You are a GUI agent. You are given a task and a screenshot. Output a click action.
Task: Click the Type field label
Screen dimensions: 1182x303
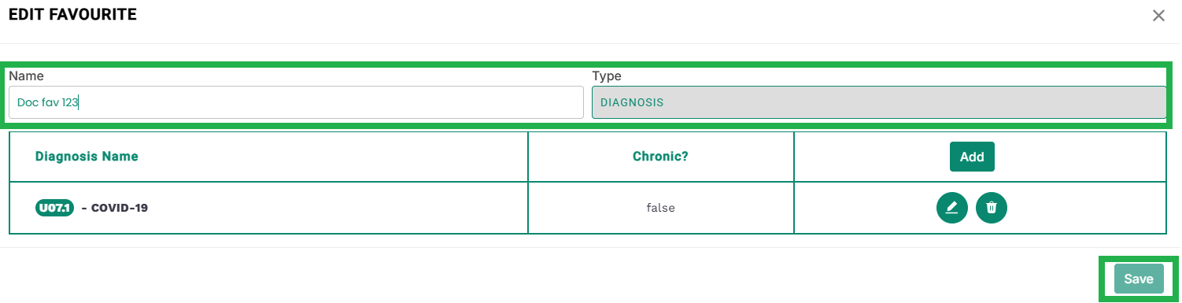pyautogui.click(x=607, y=76)
